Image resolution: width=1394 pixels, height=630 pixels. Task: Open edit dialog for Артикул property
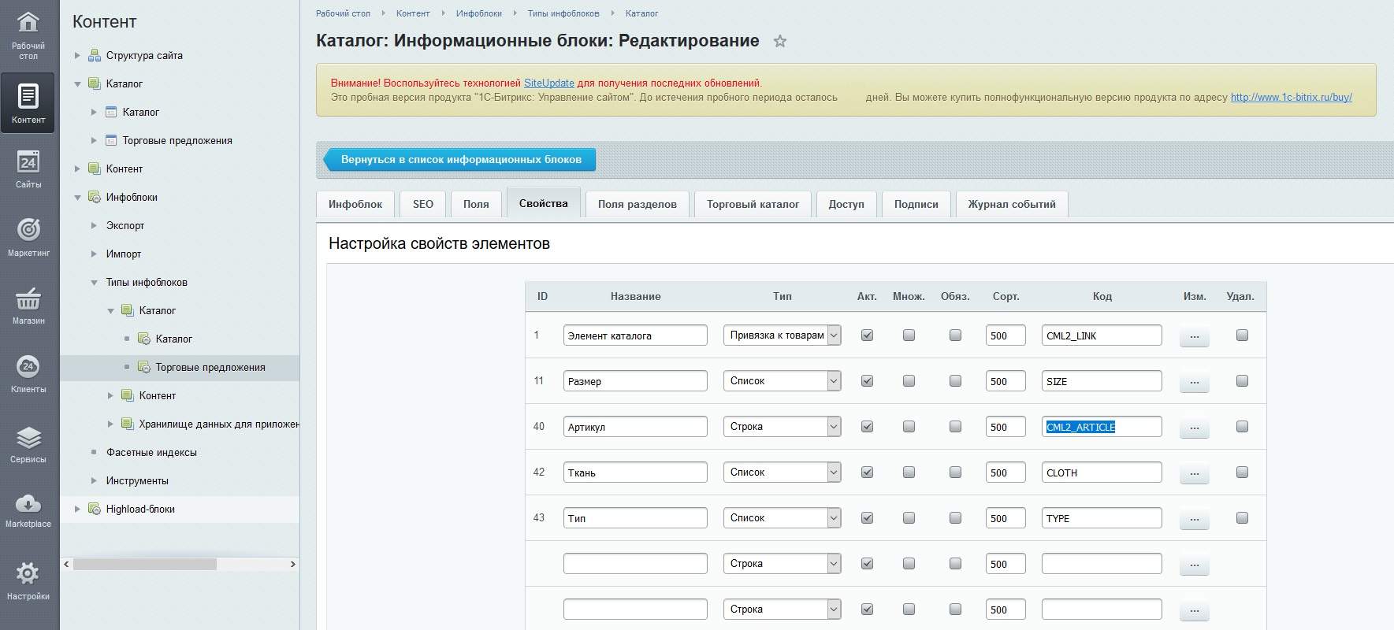pos(1194,428)
